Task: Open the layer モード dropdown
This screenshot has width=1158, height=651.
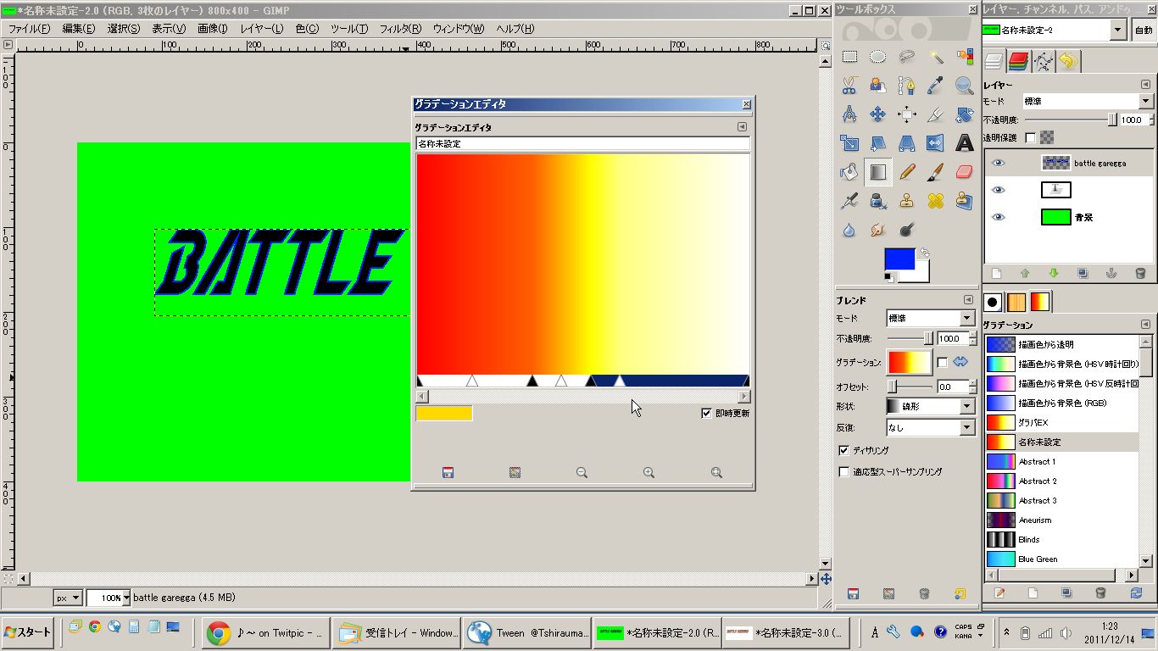Action: pyautogui.click(x=1088, y=101)
